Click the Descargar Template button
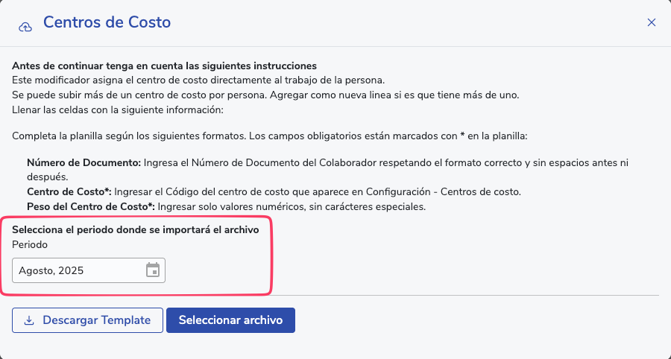This screenshot has width=671, height=359. (87, 320)
